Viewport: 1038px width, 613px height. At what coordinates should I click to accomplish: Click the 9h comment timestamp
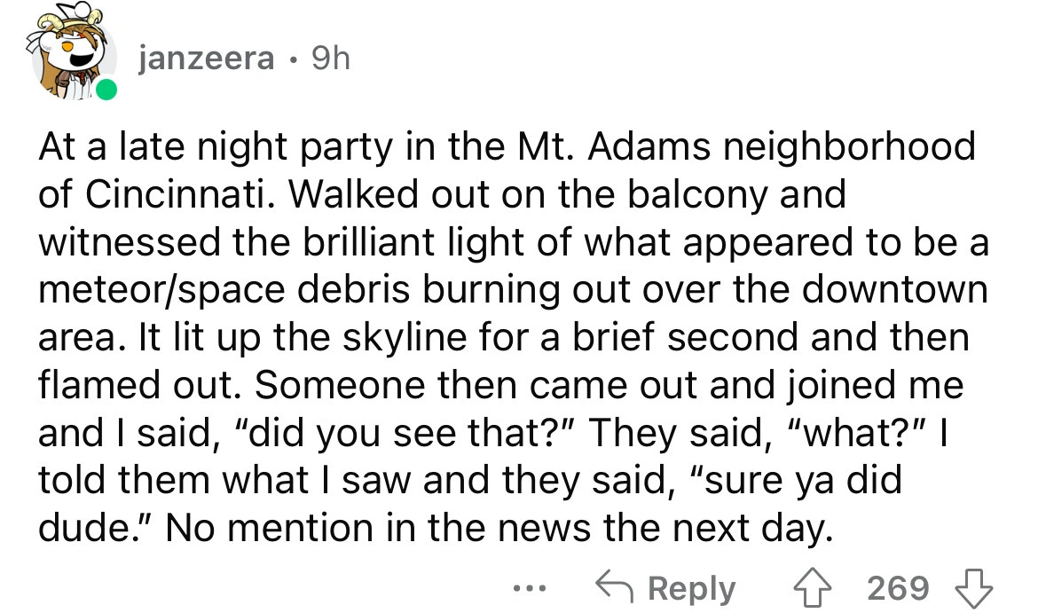328,59
